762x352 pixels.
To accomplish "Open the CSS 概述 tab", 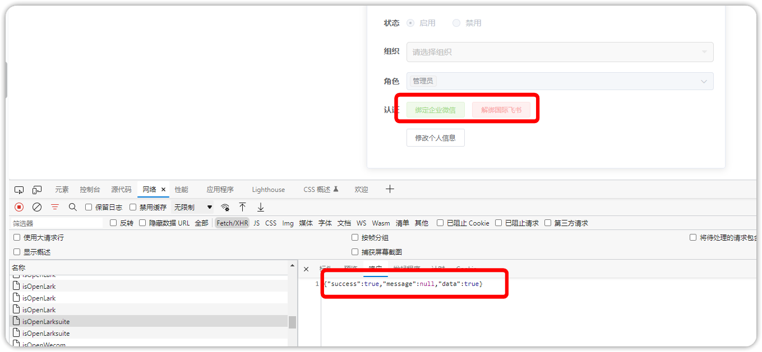I will click(321, 190).
